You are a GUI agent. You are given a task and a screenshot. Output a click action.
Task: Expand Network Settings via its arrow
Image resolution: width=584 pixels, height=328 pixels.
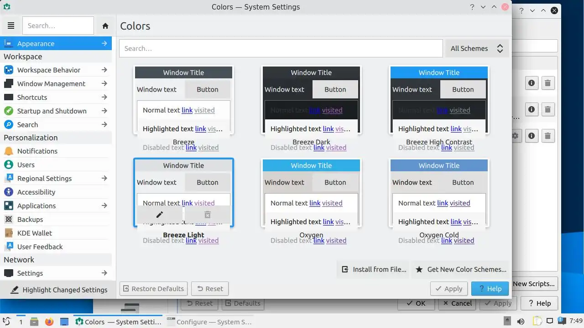tap(104, 273)
